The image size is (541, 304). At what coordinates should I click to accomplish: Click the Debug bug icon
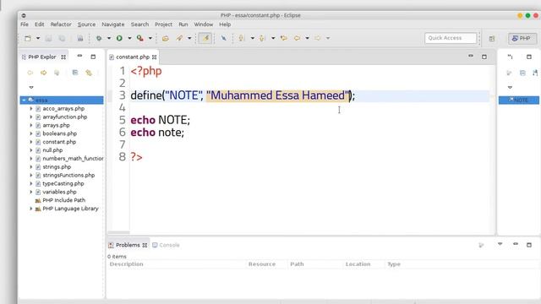point(99,38)
